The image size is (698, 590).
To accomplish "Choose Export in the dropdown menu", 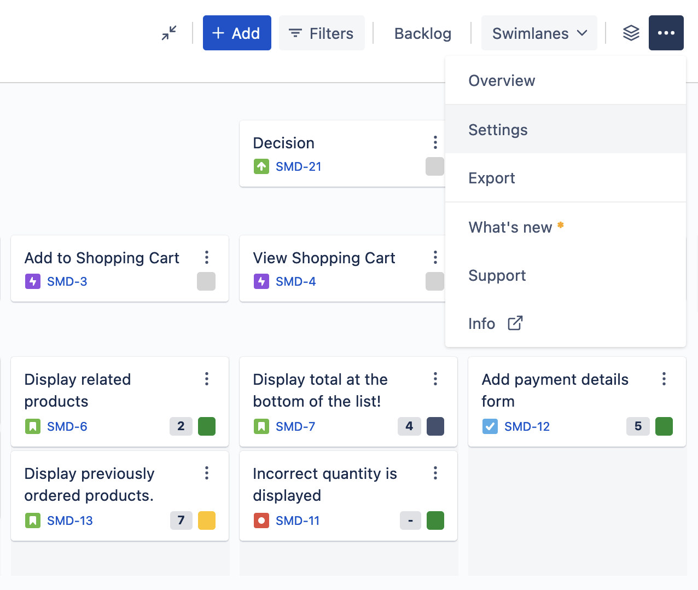I will click(491, 178).
